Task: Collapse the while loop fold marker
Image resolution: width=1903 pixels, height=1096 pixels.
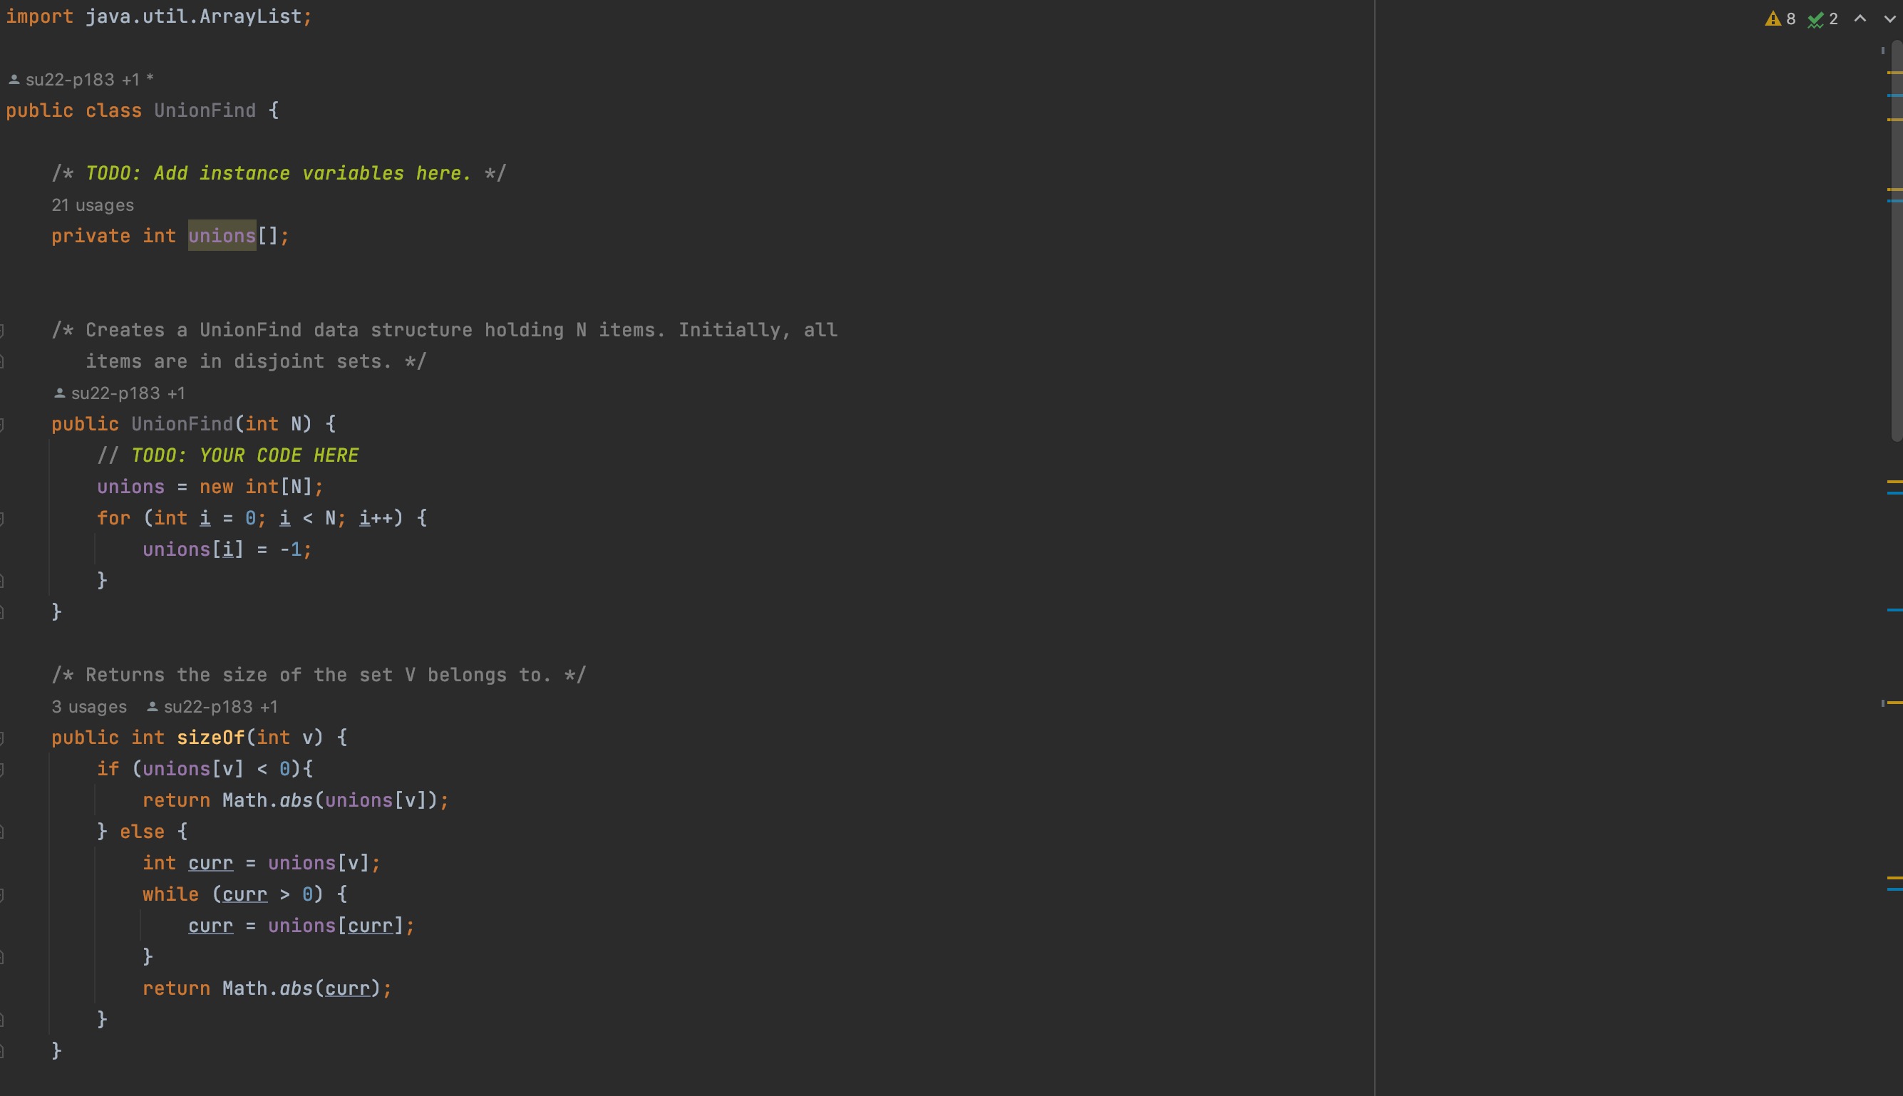Action: coord(2,894)
